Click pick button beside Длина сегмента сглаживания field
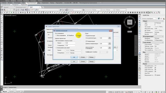This screenshot has width=166, height=93. [109, 48]
